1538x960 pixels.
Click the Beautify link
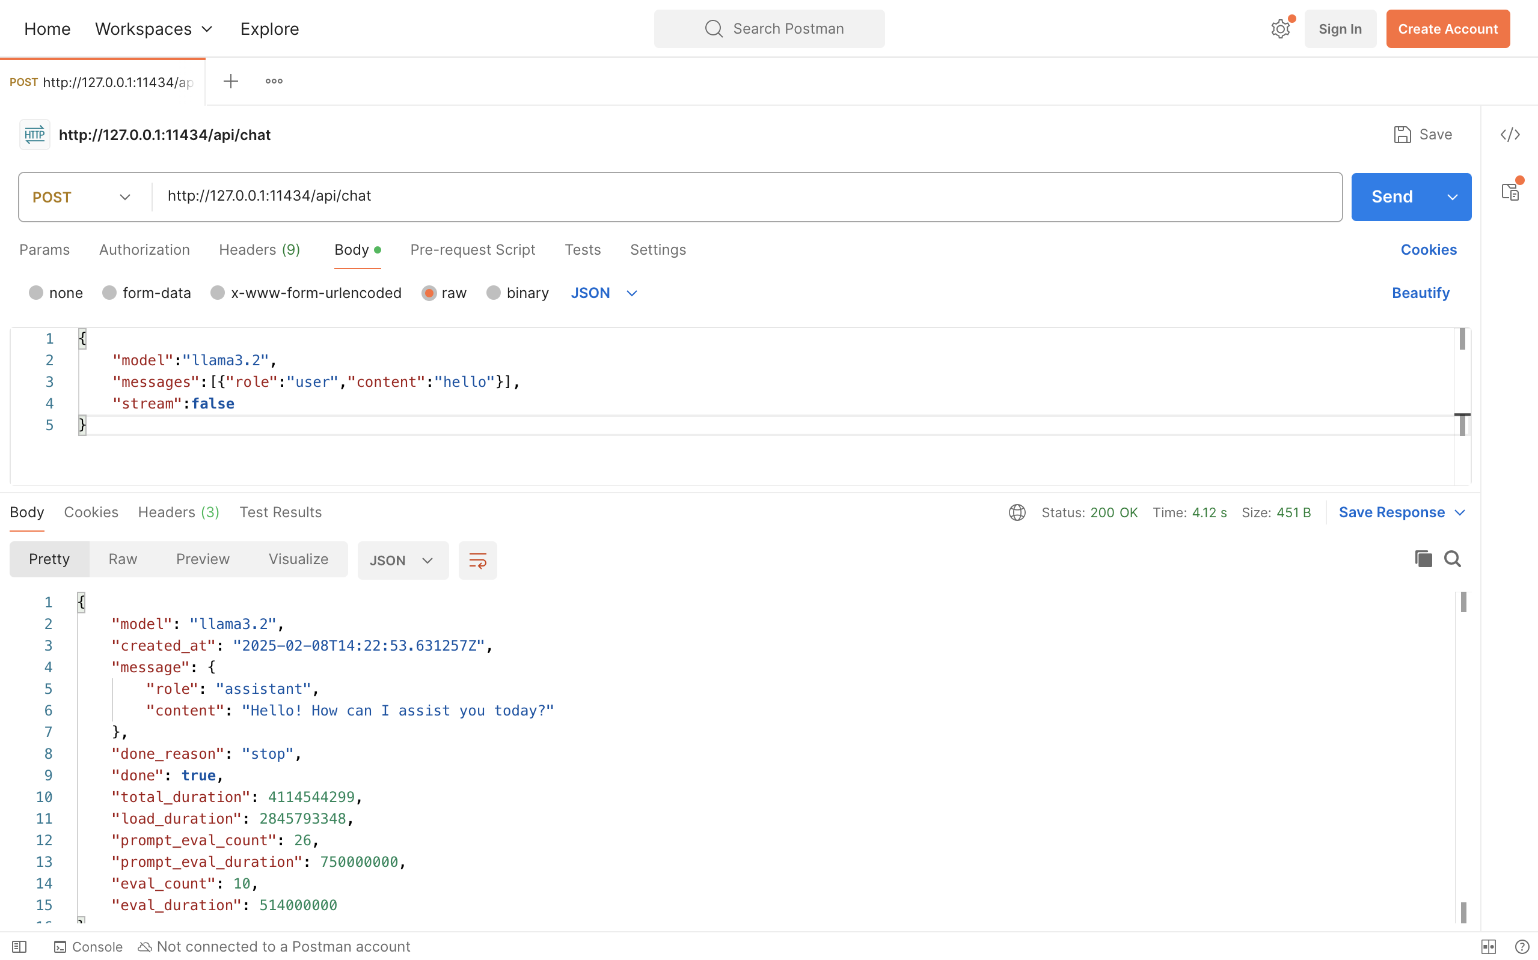pyautogui.click(x=1421, y=293)
